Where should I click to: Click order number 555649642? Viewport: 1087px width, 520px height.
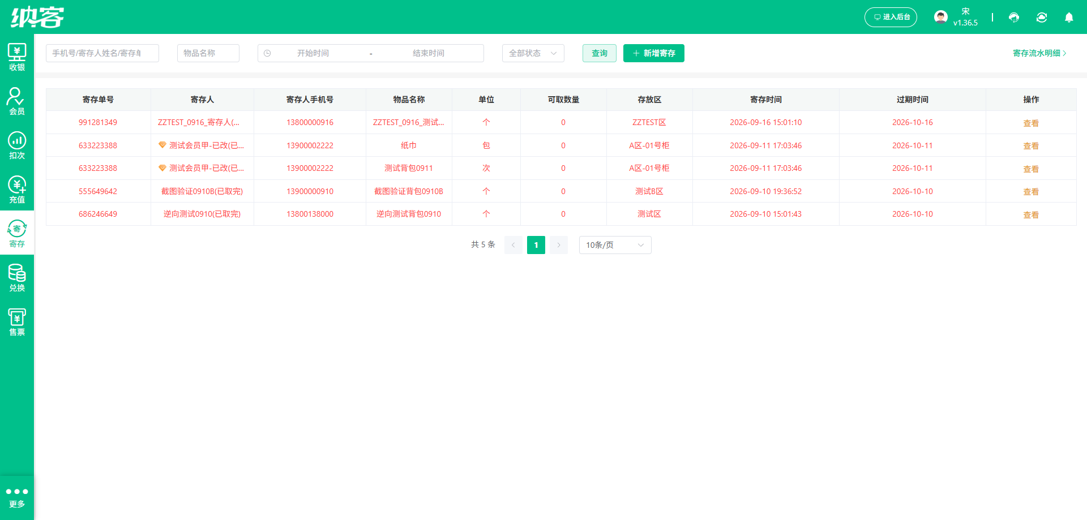[98, 191]
